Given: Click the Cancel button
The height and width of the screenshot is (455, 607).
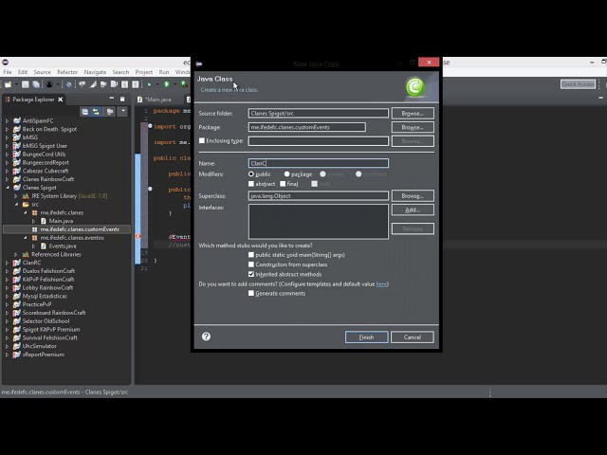Looking at the screenshot, I should pos(413,337).
